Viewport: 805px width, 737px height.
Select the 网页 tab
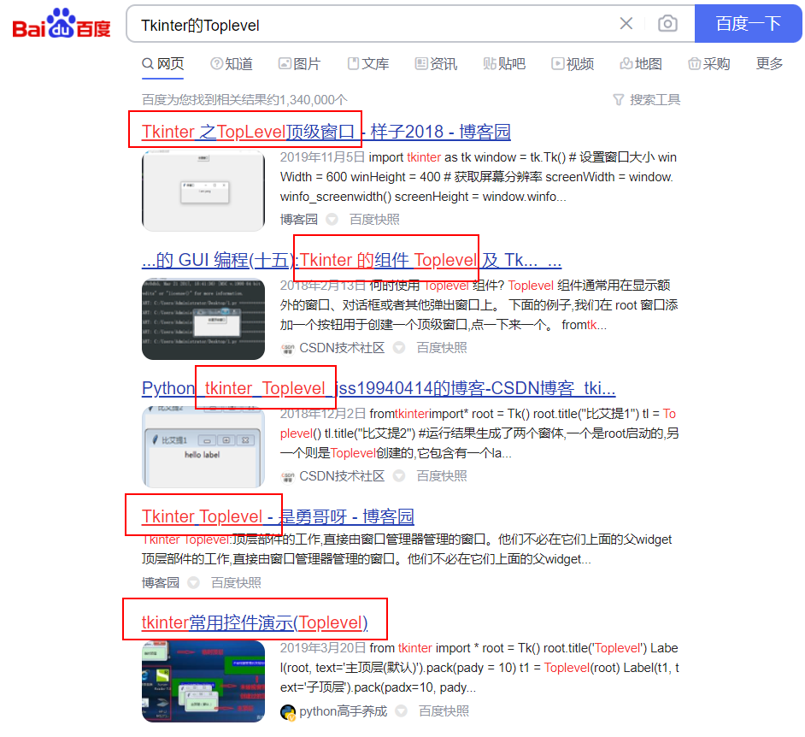(162, 63)
